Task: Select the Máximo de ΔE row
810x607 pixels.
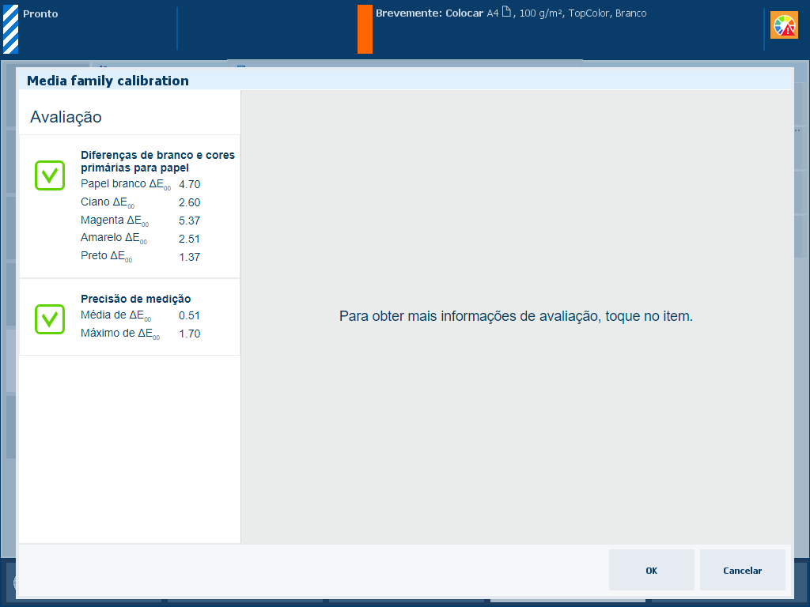Action: [x=140, y=334]
